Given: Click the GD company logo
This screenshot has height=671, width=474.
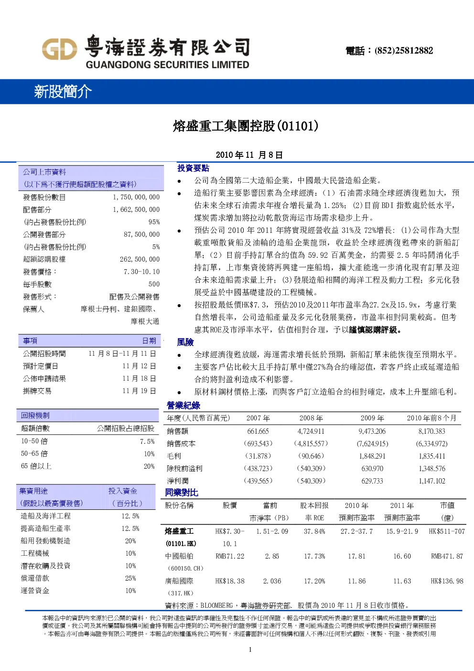Looking at the screenshot, I should pyautogui.click(x=59, y=49).
